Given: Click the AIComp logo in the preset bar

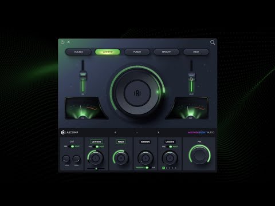Looking at the screenshot, I should coord(69,132).
